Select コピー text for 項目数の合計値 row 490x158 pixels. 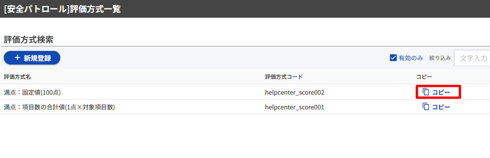click(441, 107)
